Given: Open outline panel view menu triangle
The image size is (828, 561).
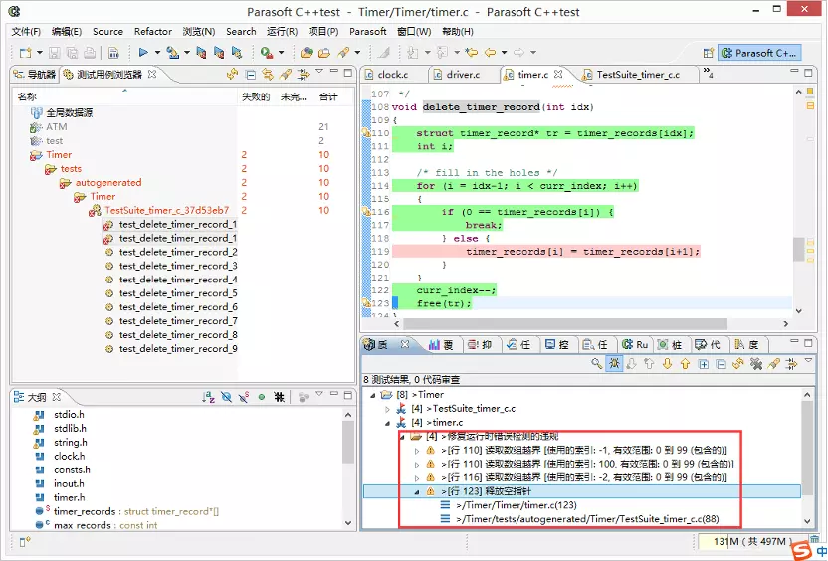Looking at the screenshot, I should (319, 393).
